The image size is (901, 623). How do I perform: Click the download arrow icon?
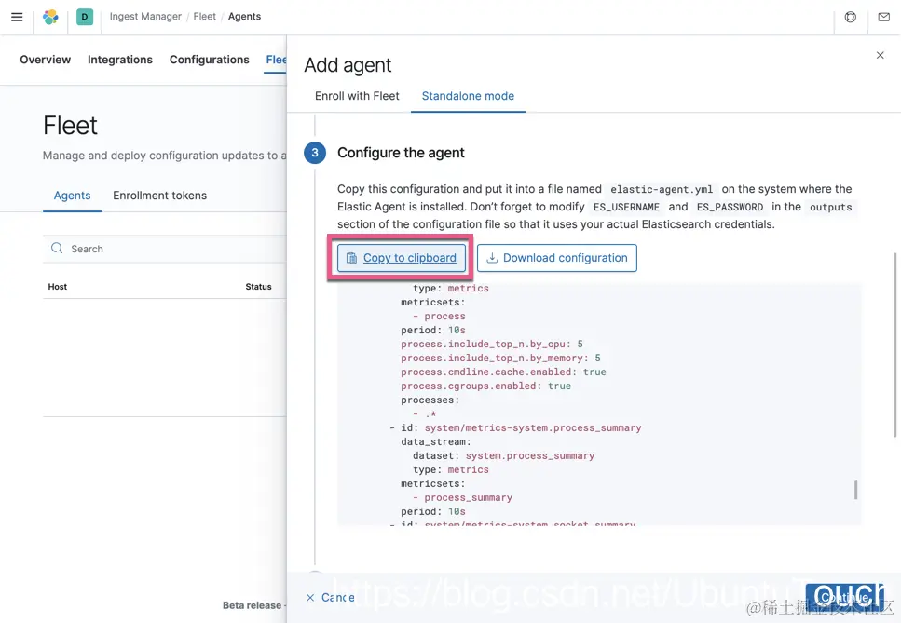point(492,258)
